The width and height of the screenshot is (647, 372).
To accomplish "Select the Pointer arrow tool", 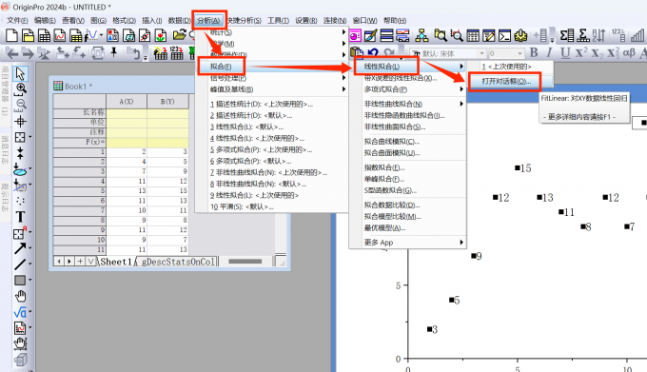I will 20,74.
